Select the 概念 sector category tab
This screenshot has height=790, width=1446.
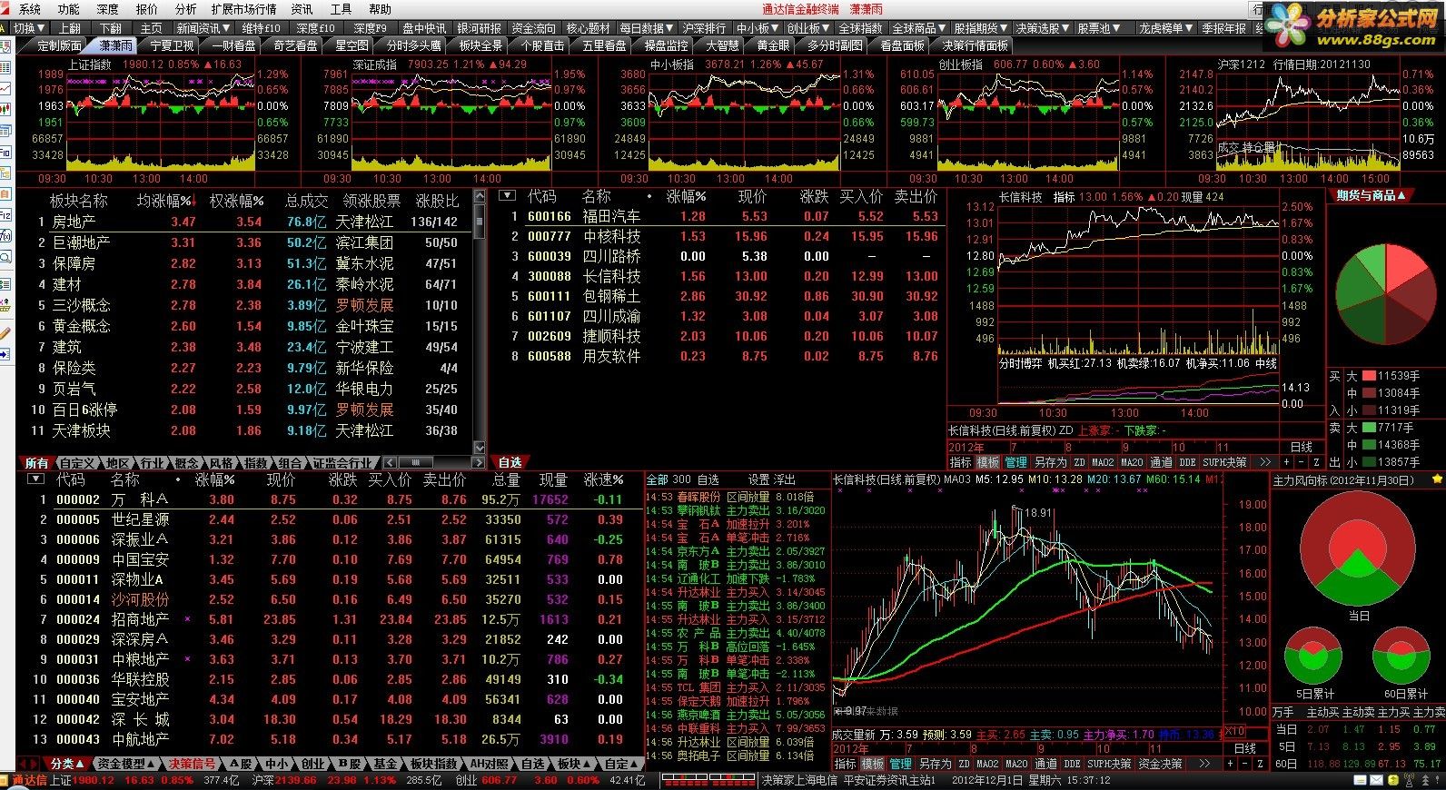[x=186, y=463]
